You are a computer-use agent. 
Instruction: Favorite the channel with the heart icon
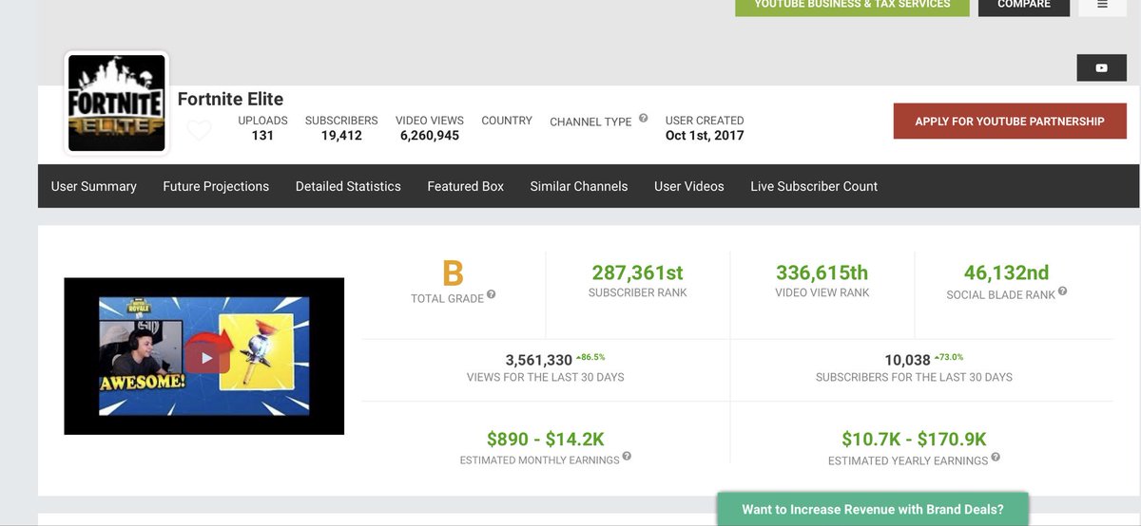tap(198, 131)
